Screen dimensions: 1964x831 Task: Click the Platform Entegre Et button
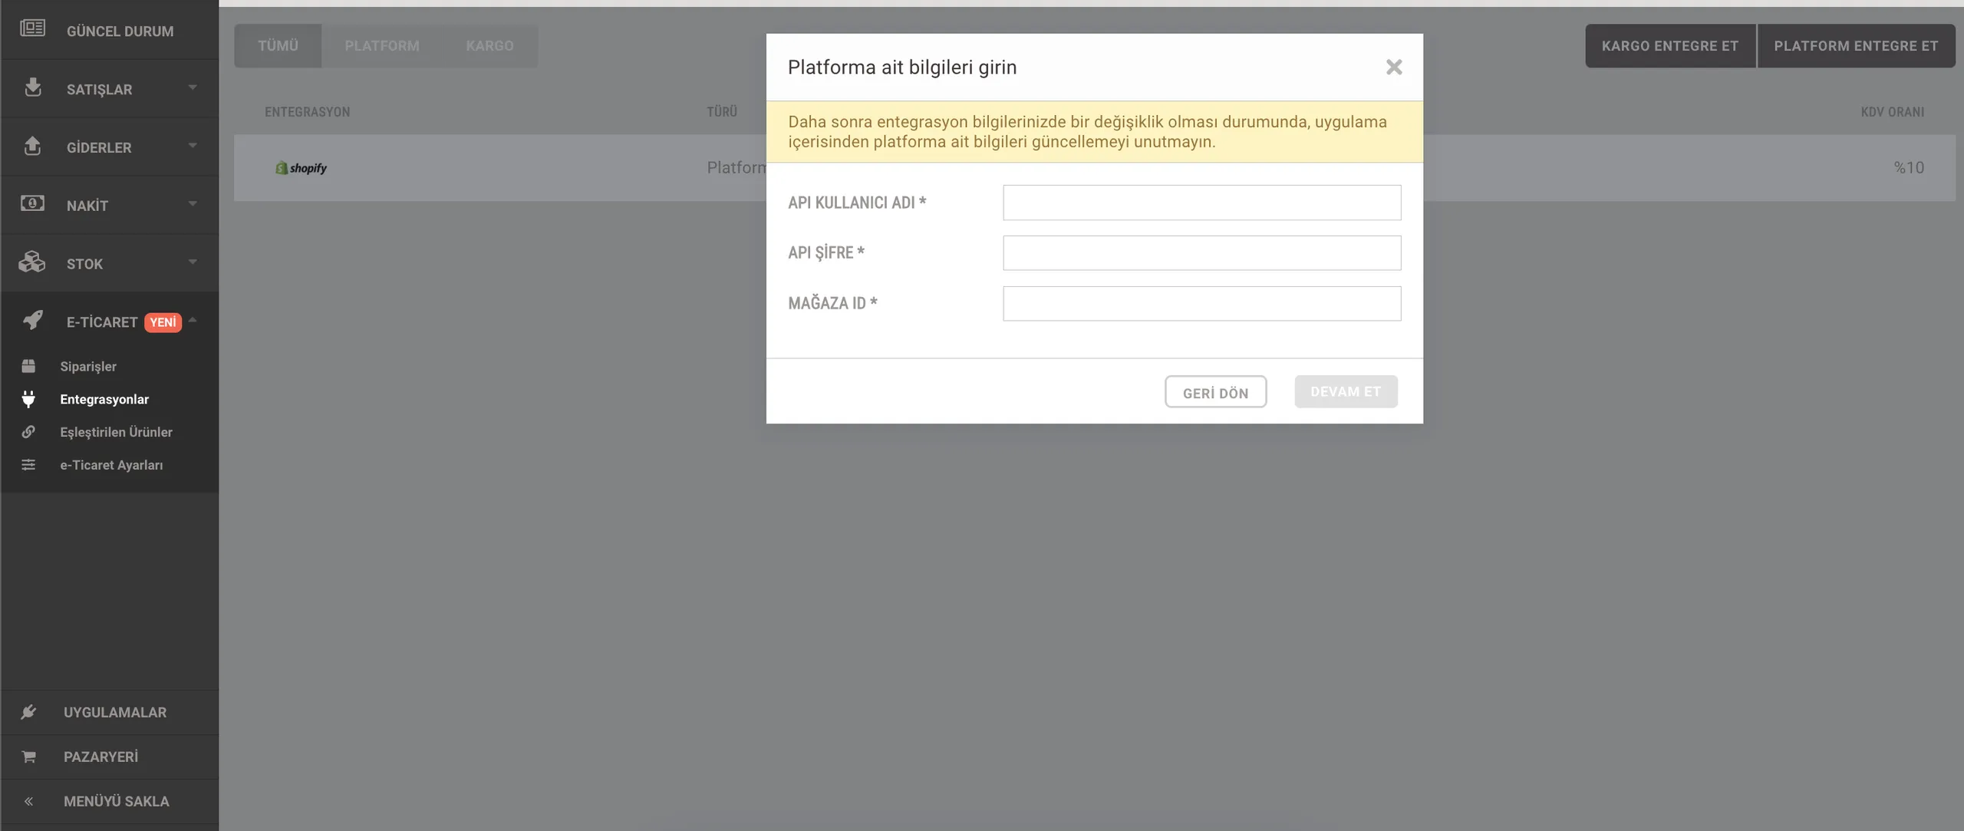click(1856, 46)
